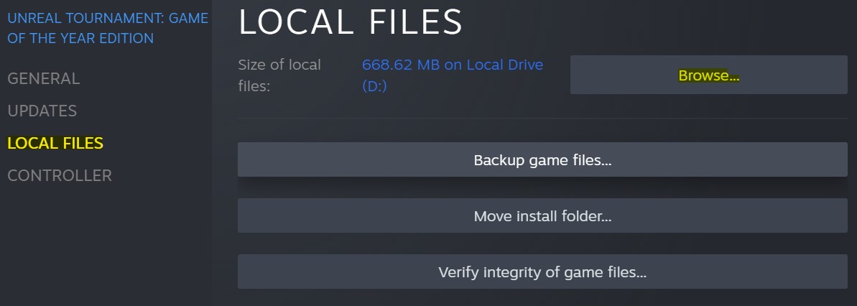
Task: Select UPDATES in the left sidebar
Action: click(42, 111)
